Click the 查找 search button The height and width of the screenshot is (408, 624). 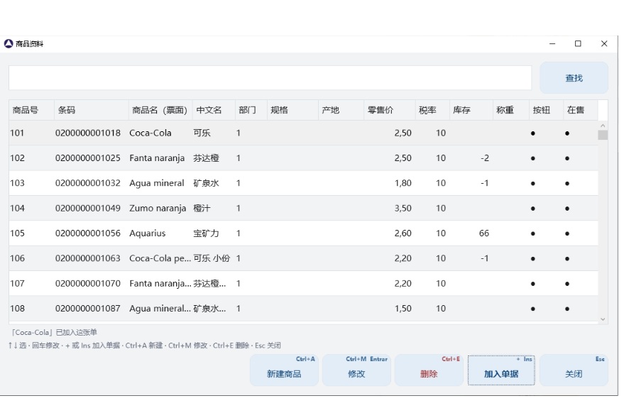[x=574, y=78]
